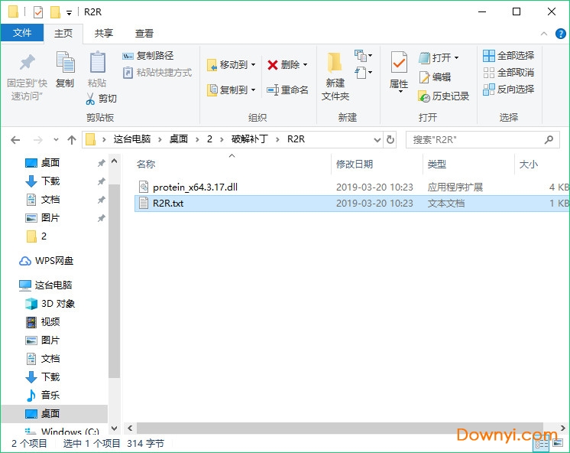This screenshot has height=453, width=570.
Task: Click the Paste clipboard icon
Action: coord(97,62)
